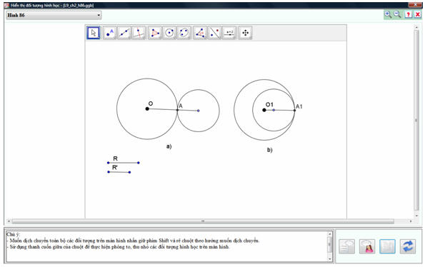Click the vertical scrollbar at right edge
Viewport: 425px width, 267px height.
click(416, 120)
